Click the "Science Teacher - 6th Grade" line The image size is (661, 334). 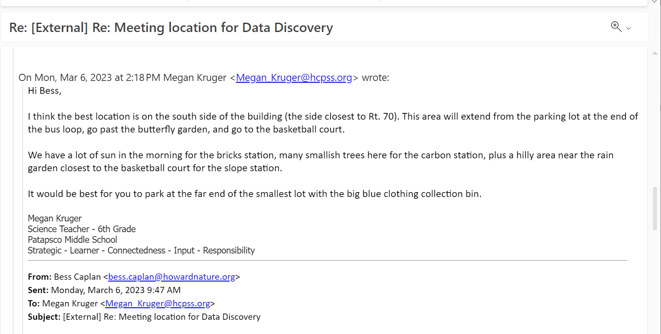coord(82,229)
